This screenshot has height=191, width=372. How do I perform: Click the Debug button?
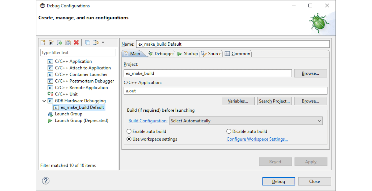[279, 181]
